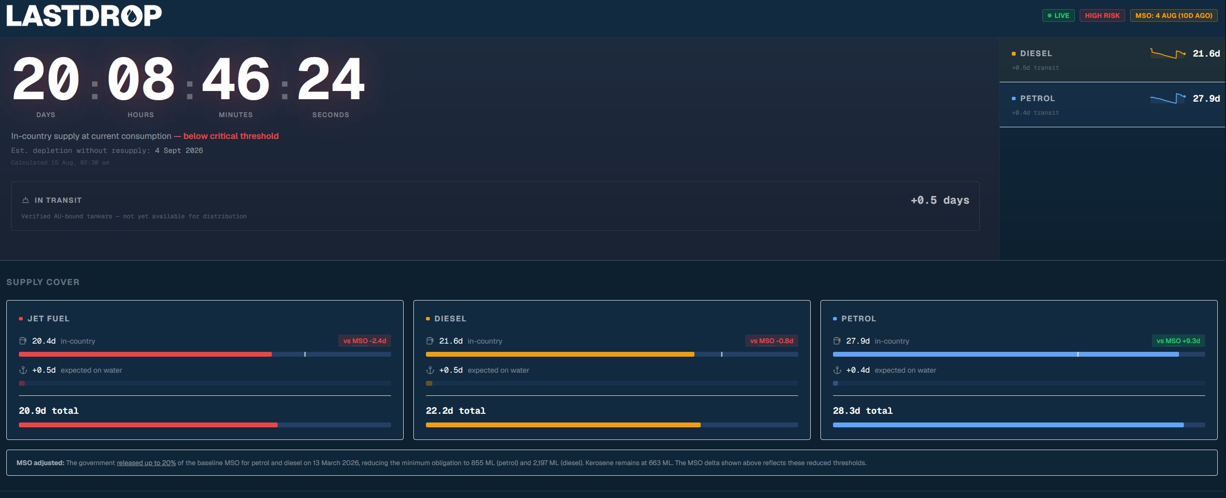Click the countdown seconds value '24'

tap(331, 78)
